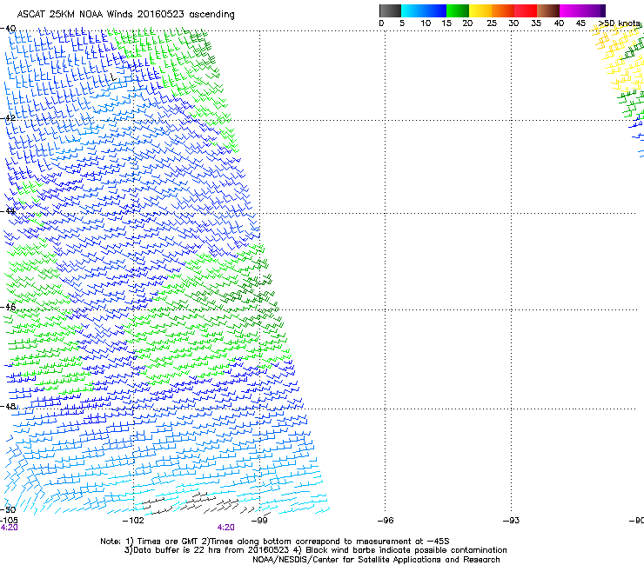Click the black 'L' low marker on map
This screenshot has width=644, height=565.
click(x=114, y=76)
